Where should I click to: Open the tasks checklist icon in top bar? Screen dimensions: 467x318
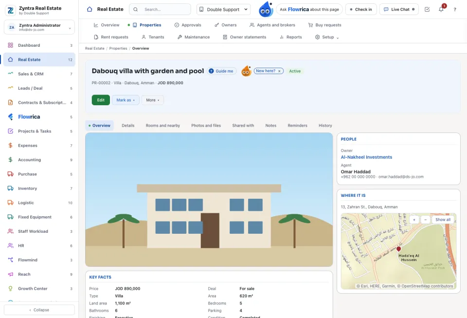pyautogui.click(x=427, y=9)
